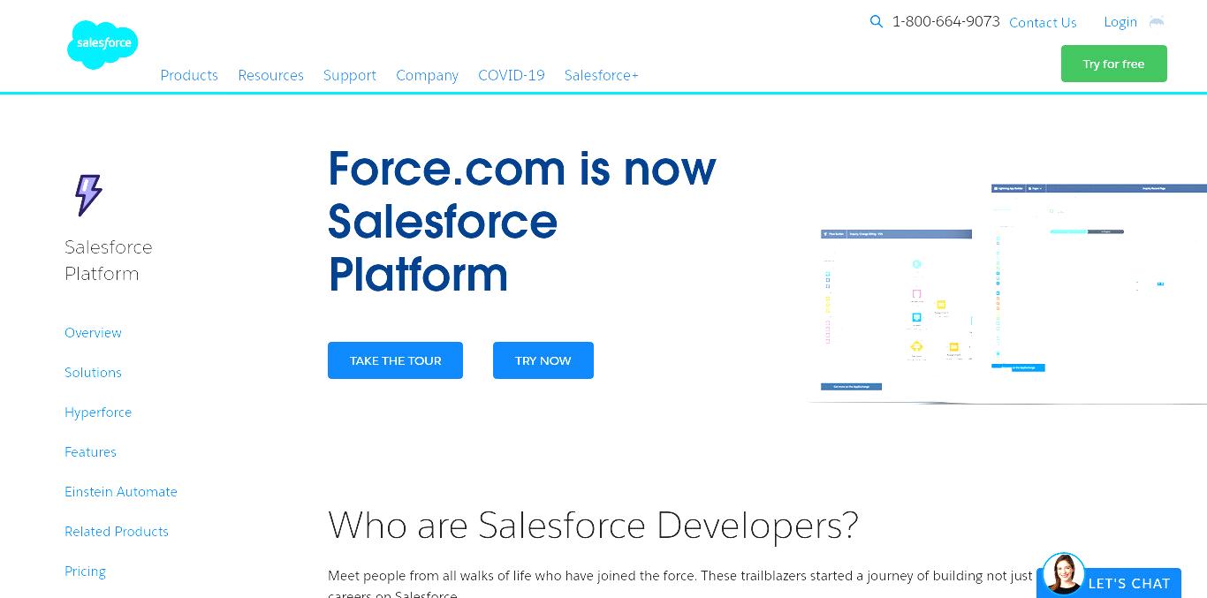Go to Overview in the sidebar
The height and width of the screenshot is (598, 1207).
click(93, 332)
